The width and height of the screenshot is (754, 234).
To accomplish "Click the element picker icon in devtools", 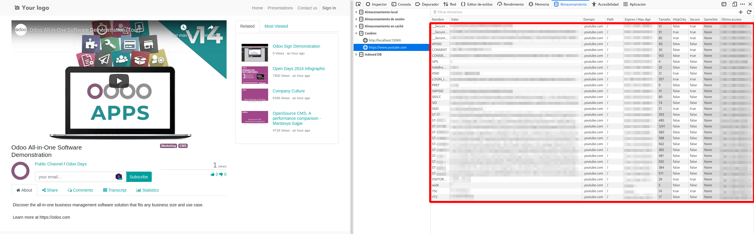I will pyautogui.click(x=358, y=4).
